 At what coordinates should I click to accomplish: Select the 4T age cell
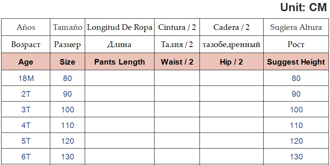(26, 125)
